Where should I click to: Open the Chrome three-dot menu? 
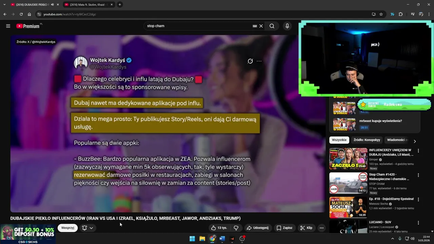[x=429, y=14]
